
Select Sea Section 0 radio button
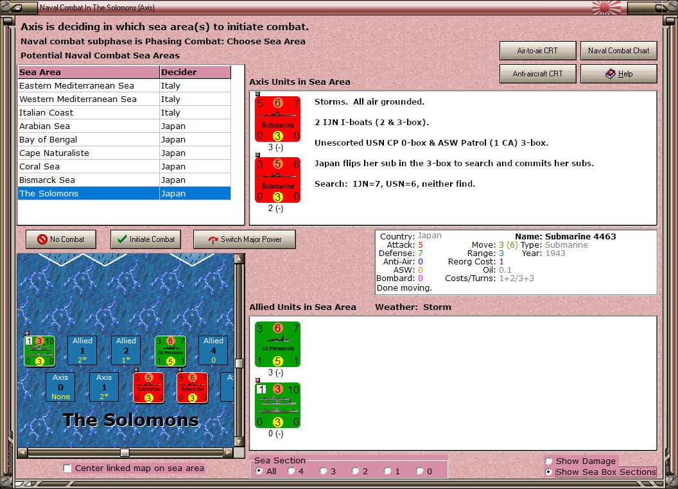(420, 471)
